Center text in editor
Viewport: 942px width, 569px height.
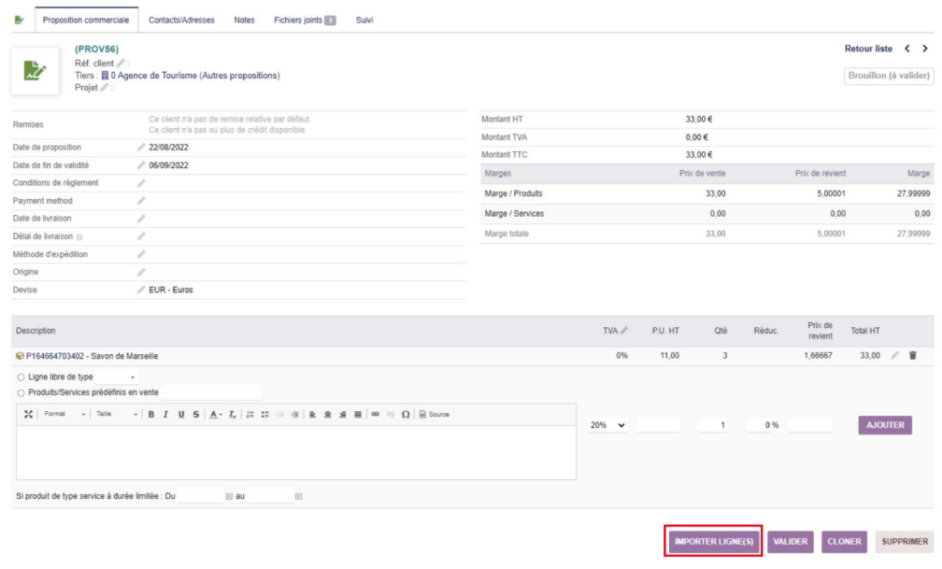click(327, 415)
